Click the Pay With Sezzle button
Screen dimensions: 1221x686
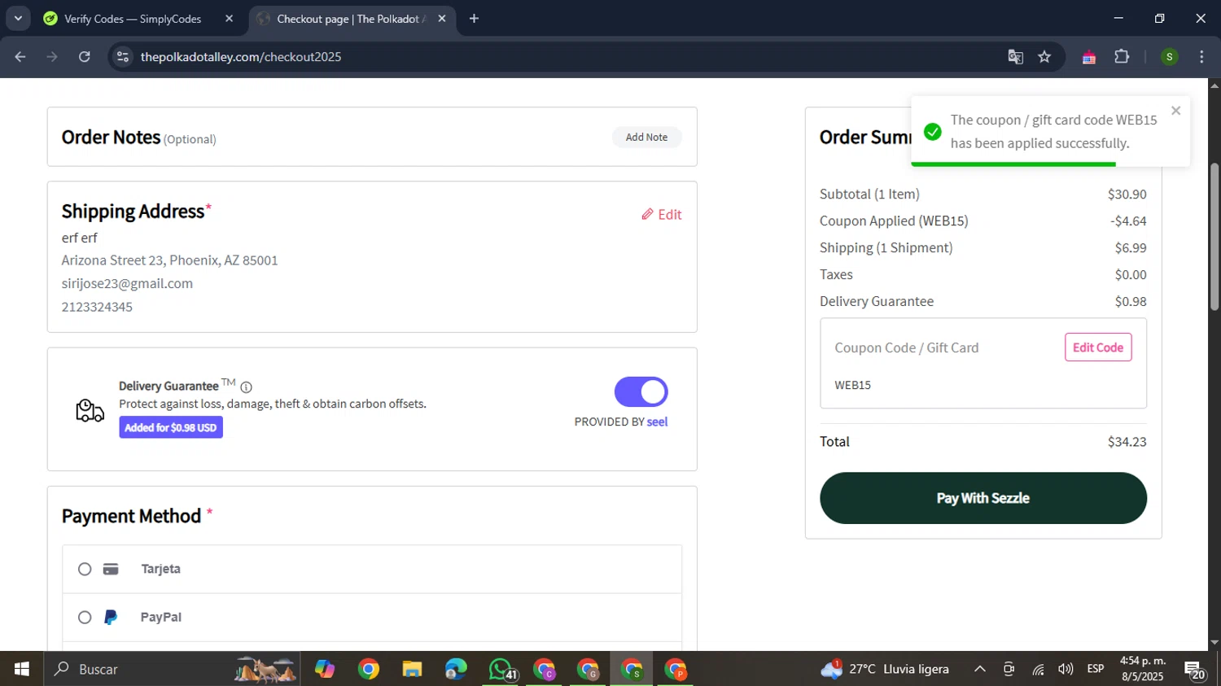(x=983, y=498)
